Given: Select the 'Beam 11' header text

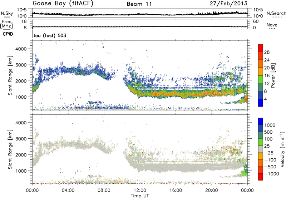Looking at the screenshot, I should coord(139,4).
